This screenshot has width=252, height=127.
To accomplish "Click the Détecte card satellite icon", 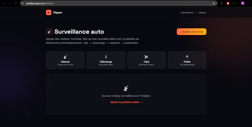I will click(65, 57).
